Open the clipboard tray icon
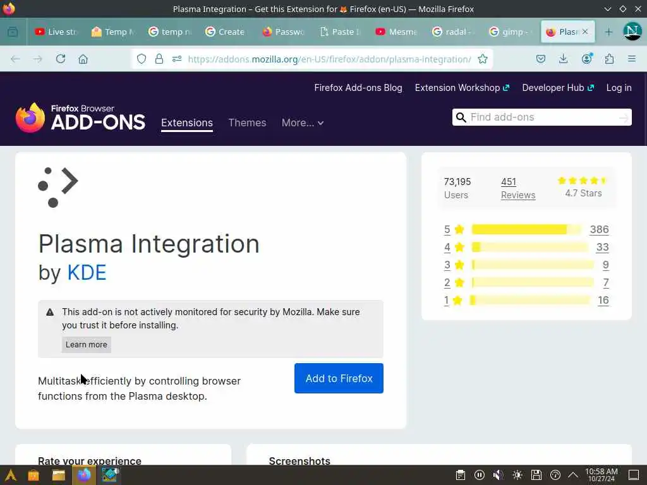The height and width of the screenshot is (485, 647). tap(461, 475)
